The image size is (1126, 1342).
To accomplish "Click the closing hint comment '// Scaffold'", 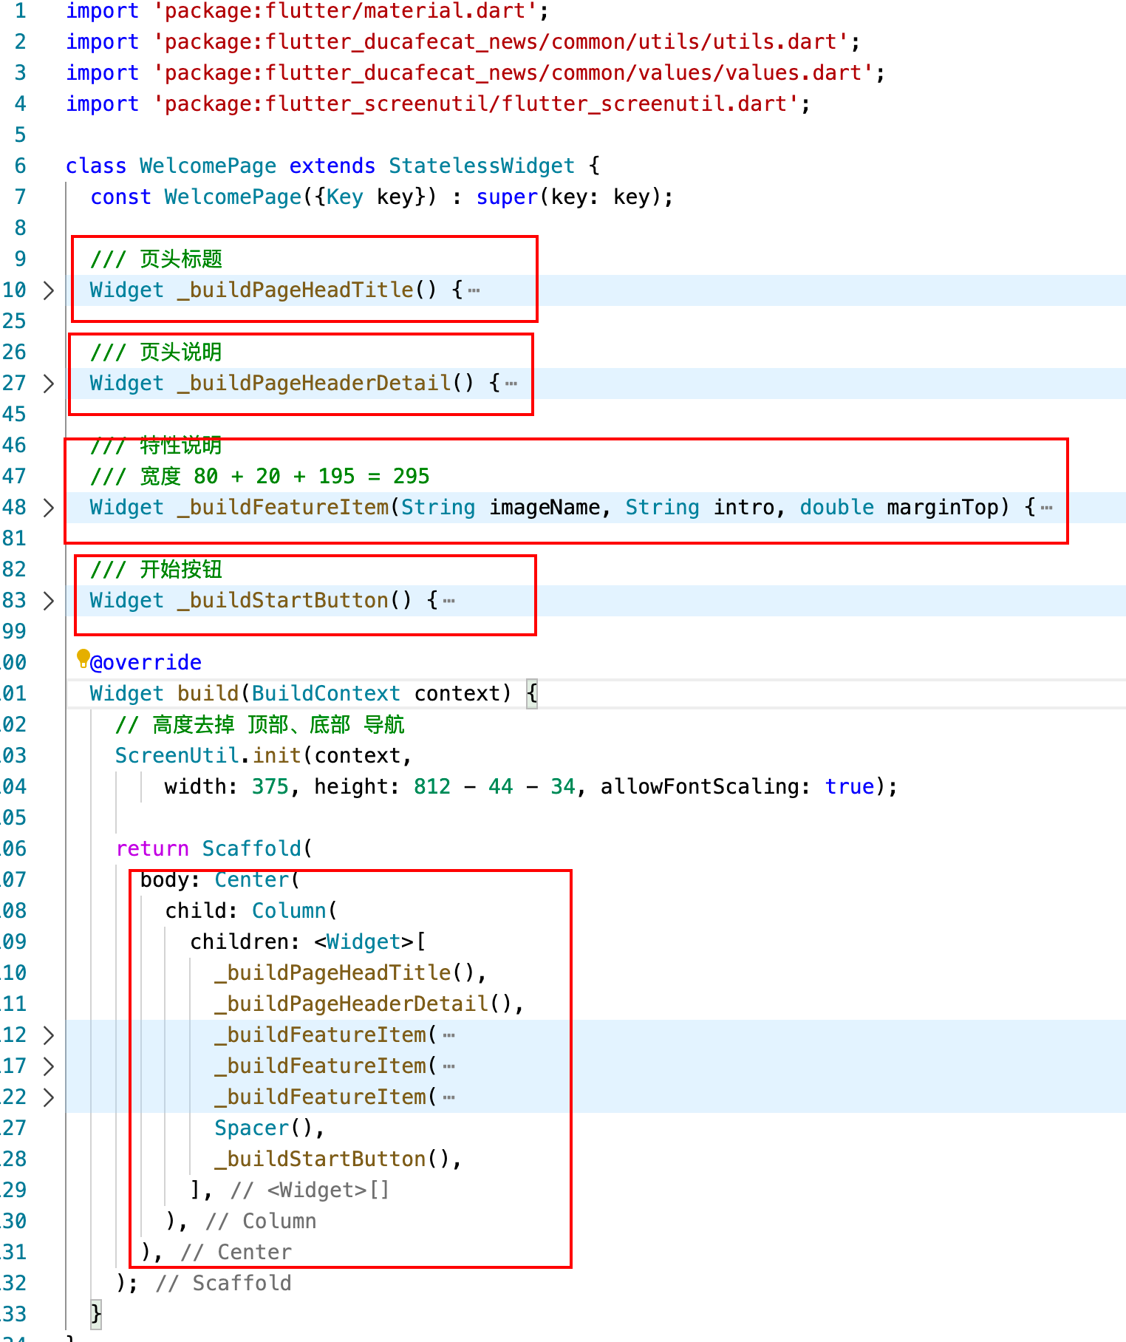I will coord(223,1284).
